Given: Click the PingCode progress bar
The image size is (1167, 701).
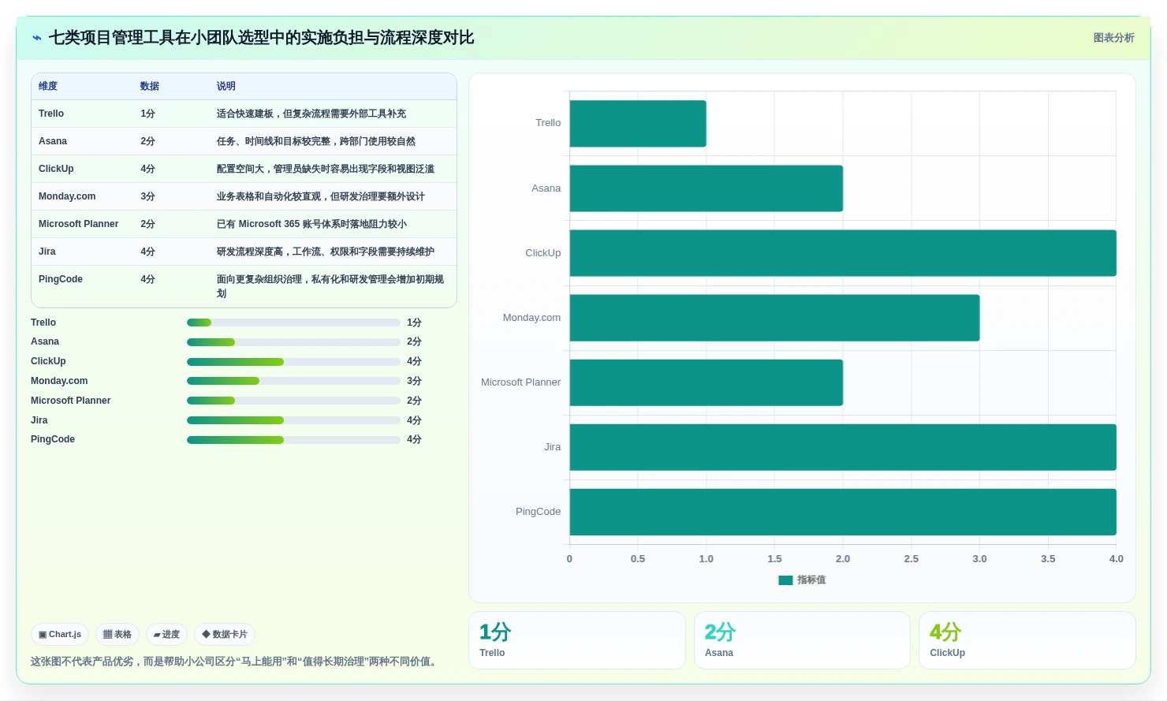Looking at the screenshot, I should coord(293,440).
